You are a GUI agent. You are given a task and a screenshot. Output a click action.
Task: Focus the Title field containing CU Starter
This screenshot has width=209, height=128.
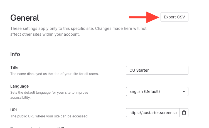(157, 70)
